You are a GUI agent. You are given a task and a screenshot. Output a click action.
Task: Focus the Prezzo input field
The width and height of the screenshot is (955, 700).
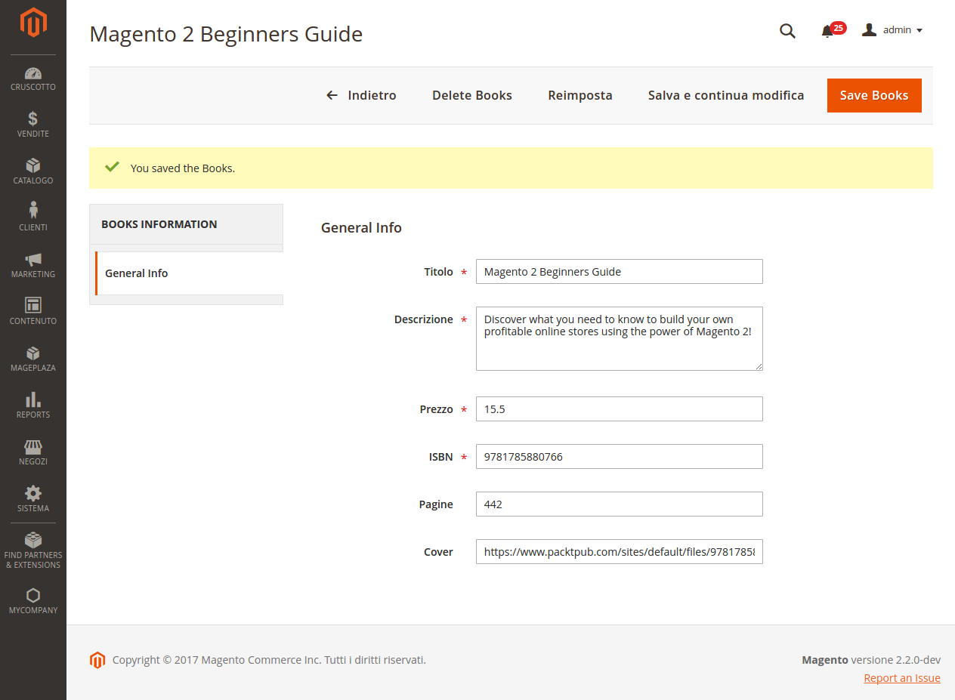click(620, 409)
